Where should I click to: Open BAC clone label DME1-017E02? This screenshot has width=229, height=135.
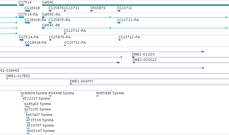click(x=18, y=76)
